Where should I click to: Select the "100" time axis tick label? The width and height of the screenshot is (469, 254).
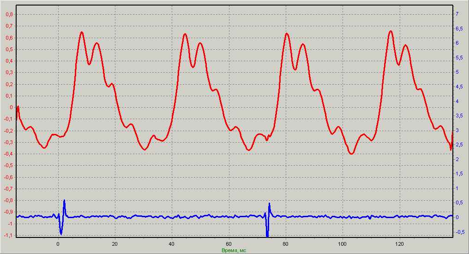pos(343,243)
